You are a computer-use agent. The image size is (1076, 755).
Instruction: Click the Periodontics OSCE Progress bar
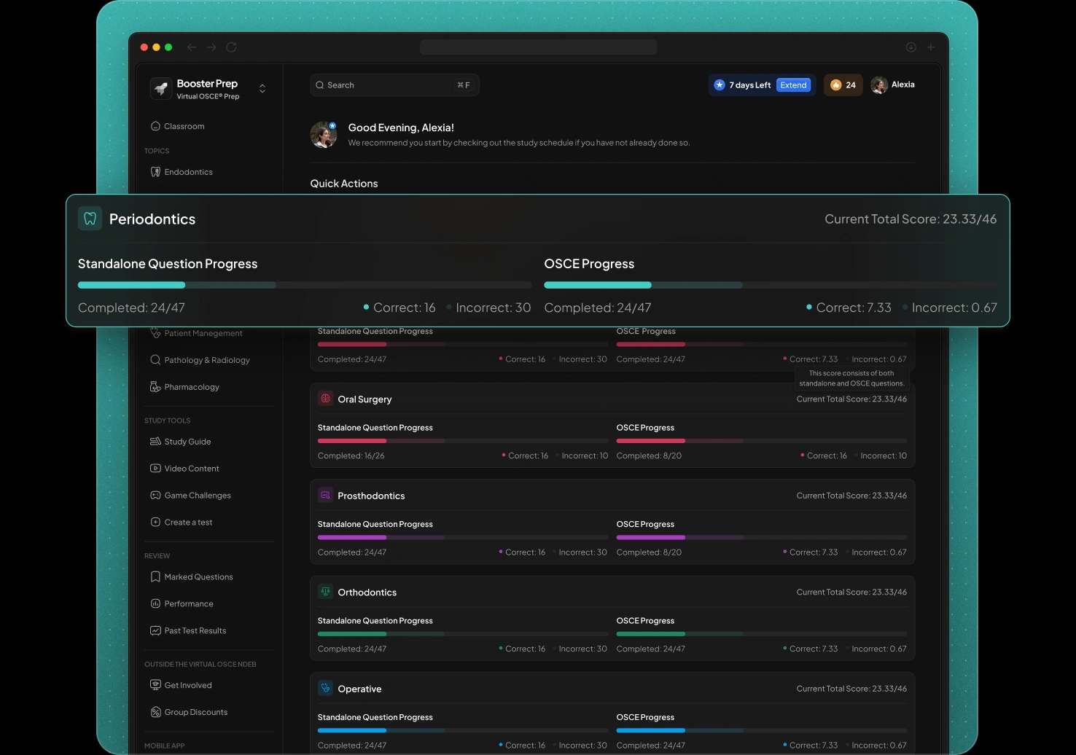pyautogui.click(x=771, y=285)
